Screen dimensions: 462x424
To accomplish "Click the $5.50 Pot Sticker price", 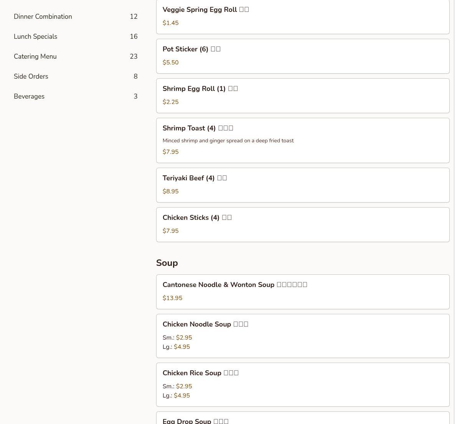I will (x=170, y=63).
